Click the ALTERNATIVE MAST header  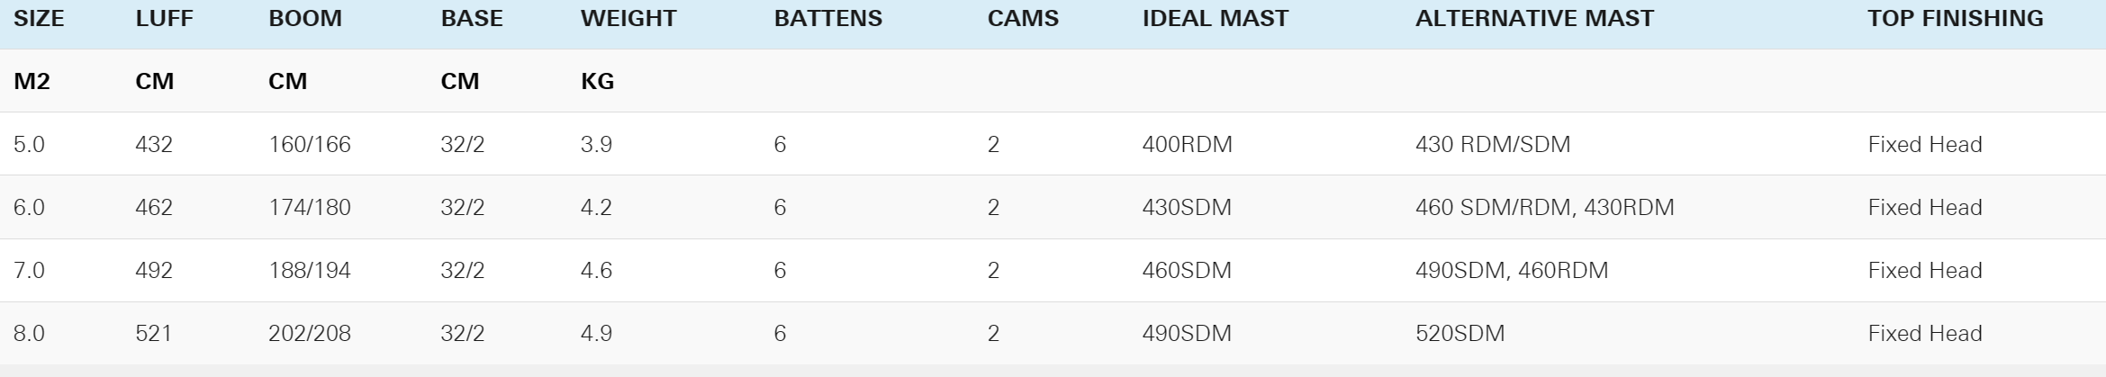[1534, 18]
